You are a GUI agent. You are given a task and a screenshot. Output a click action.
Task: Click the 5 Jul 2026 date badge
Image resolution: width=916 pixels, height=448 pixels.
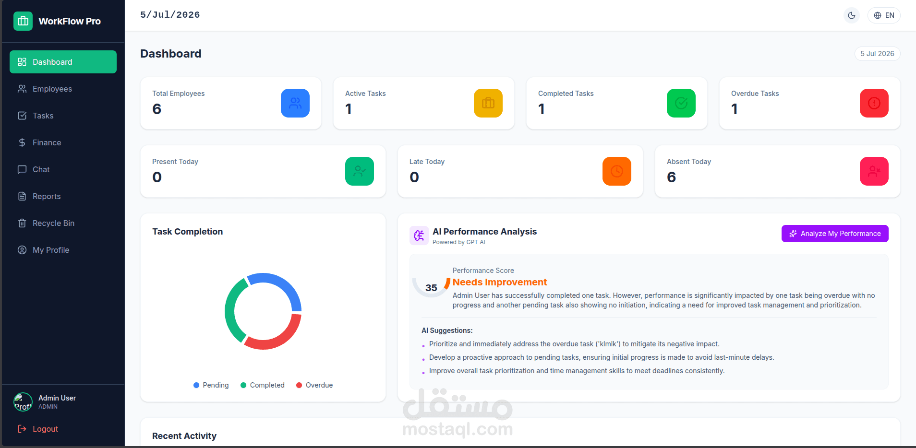tap(877, 54)
